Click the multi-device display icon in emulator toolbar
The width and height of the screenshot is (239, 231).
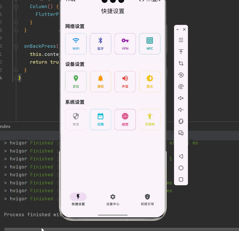[x=181, y=133]
